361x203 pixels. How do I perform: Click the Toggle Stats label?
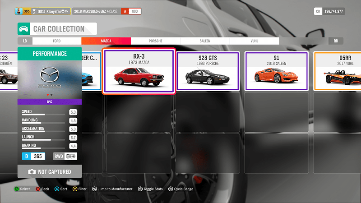[153, 189]
